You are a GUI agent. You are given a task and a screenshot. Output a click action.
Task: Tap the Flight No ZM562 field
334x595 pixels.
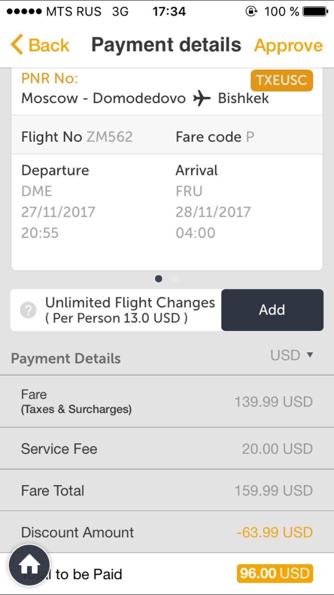tap(77, 137)
